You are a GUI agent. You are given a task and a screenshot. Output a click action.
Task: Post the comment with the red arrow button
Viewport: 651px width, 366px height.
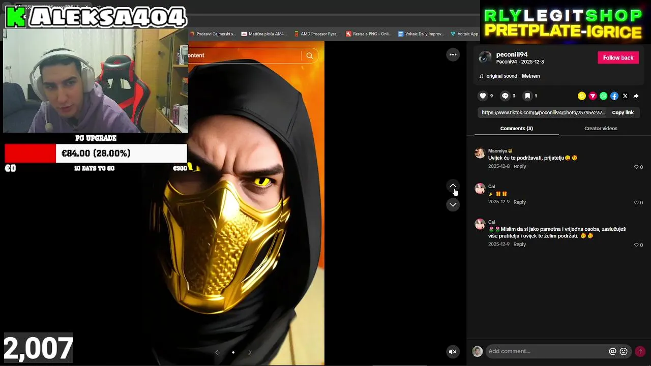640,351
